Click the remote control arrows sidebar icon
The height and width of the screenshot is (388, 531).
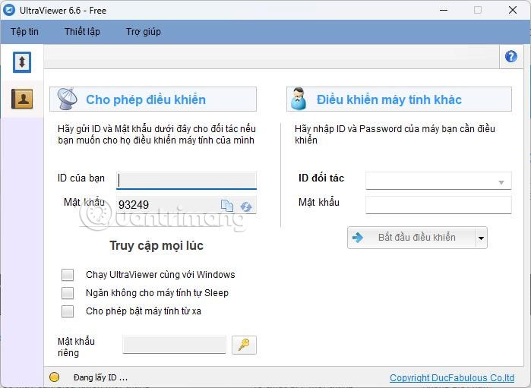(21, 62)
